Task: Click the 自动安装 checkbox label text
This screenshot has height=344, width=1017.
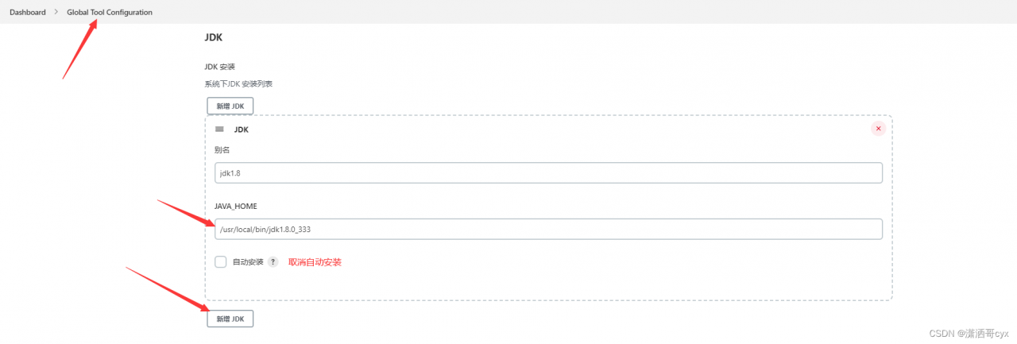Action: 247,262
